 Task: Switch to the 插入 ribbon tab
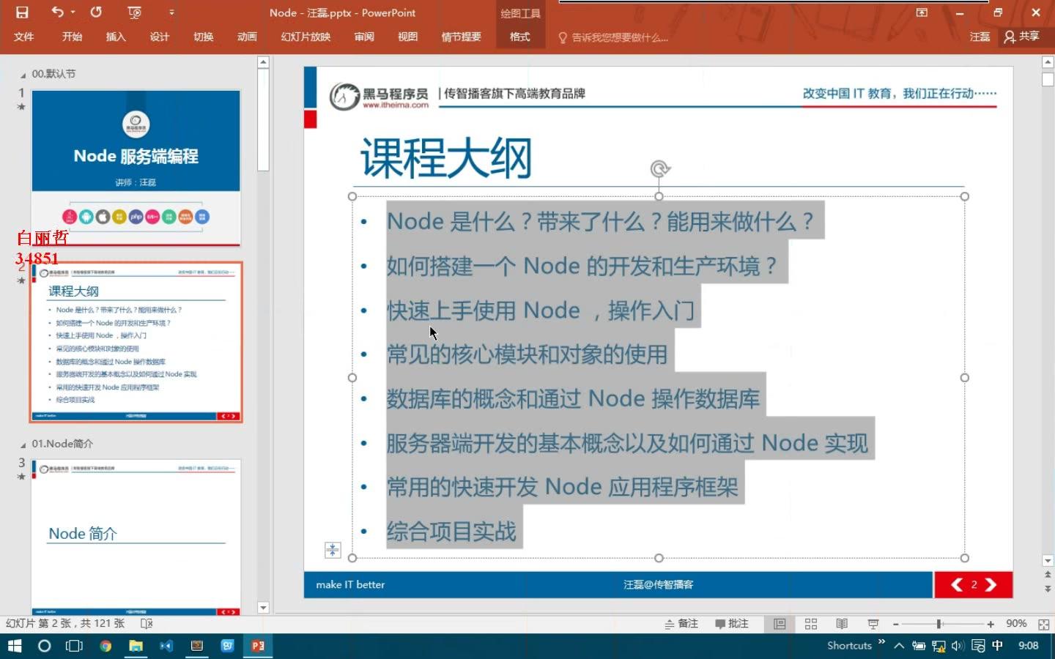click(x=115, y=37)
